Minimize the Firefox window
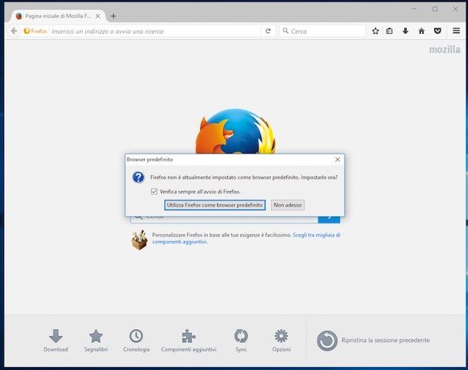 coord(414,9)
